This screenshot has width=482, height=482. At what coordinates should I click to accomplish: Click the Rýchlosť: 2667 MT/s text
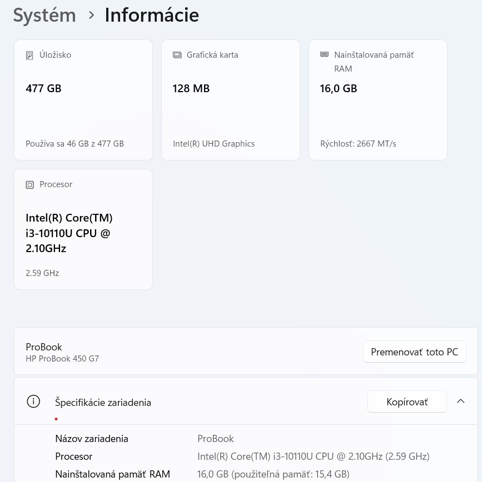[358, 144]
